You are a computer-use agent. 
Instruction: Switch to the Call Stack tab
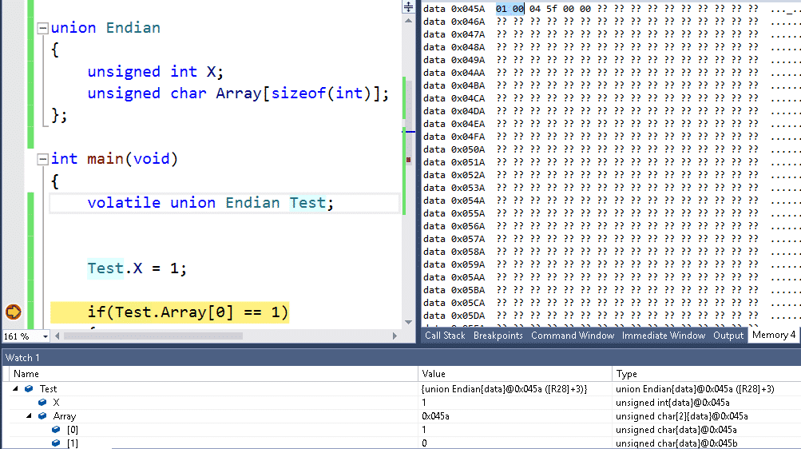445,336
